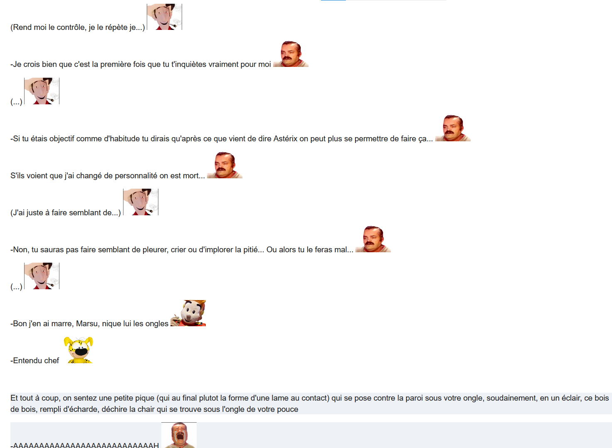Click the text "(Rend moi le contrôle, je le répète je...)"

click(78, 27)
